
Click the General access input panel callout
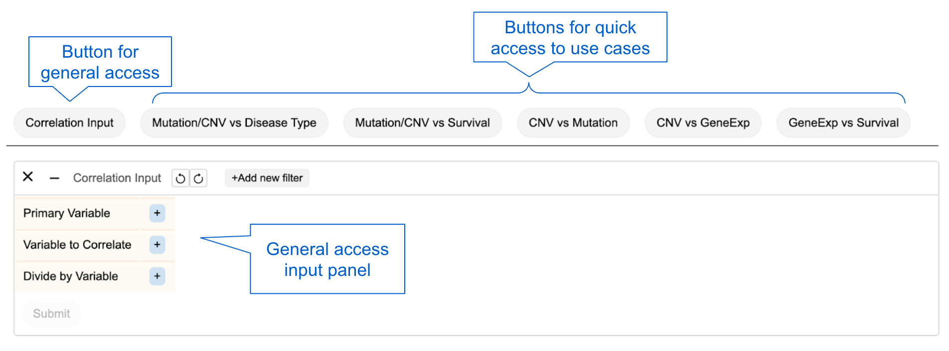[x=327, y=259]
